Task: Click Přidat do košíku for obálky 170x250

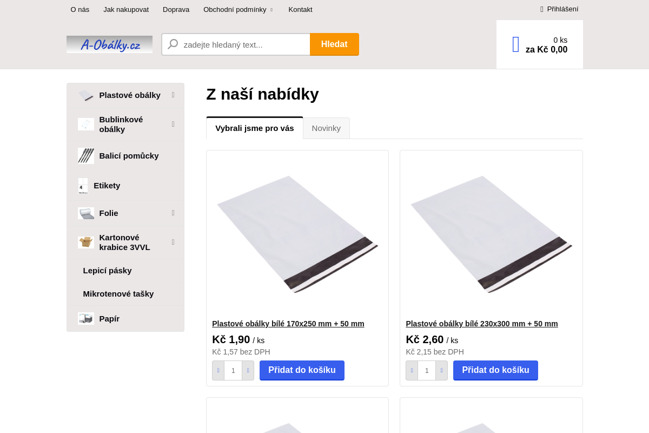Action: pos(302,370)
